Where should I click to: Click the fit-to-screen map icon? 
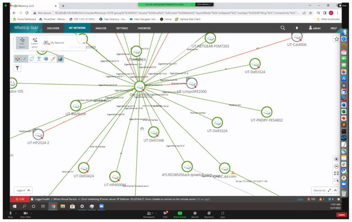tap(336, 173)
